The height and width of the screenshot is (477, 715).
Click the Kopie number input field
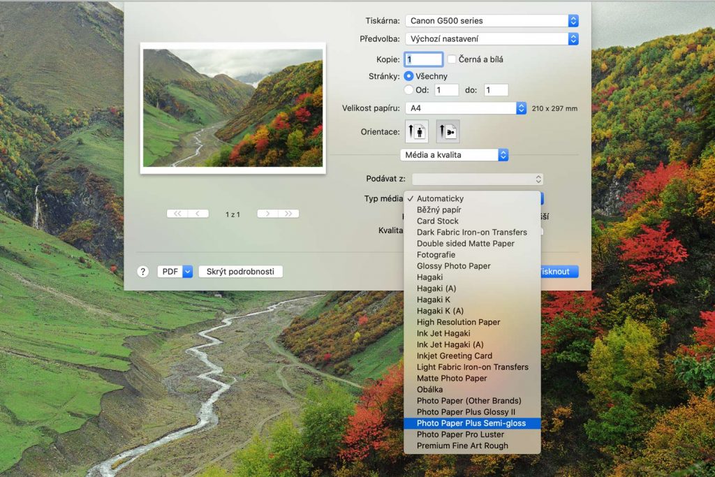pos(424,59)
